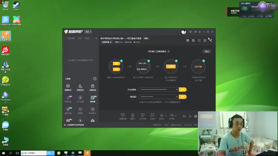Open the message icon in title bar
This screenshot has width=278, height=156.
[190, 32]
